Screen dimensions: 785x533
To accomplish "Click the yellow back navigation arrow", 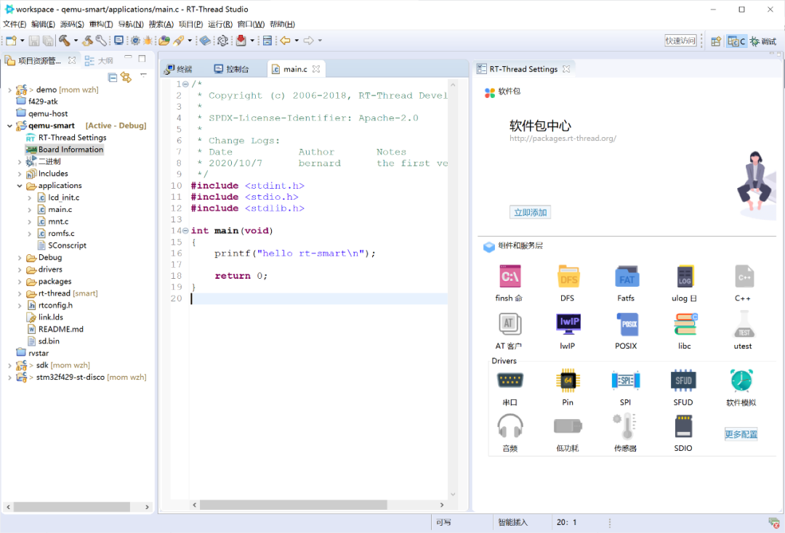I will (x=286, y=41).
